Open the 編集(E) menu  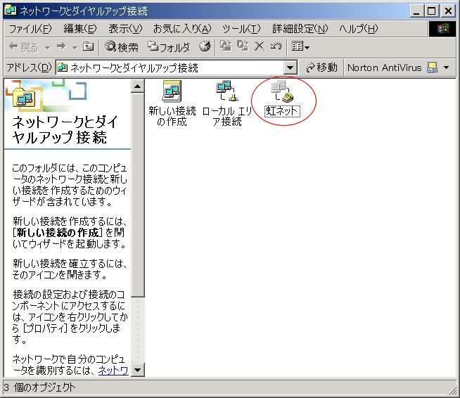click(80, 29)
